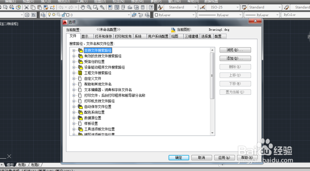Open the Properties palette icon
Image resolution: width=310 pixels, height=171 pixels.
110,7
